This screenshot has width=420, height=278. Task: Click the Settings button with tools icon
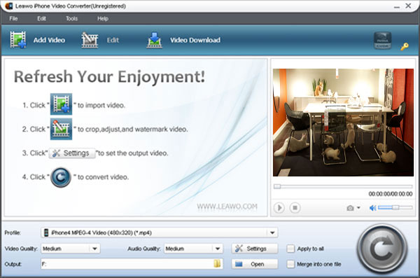pyautogui.click(x=255, y=249)
